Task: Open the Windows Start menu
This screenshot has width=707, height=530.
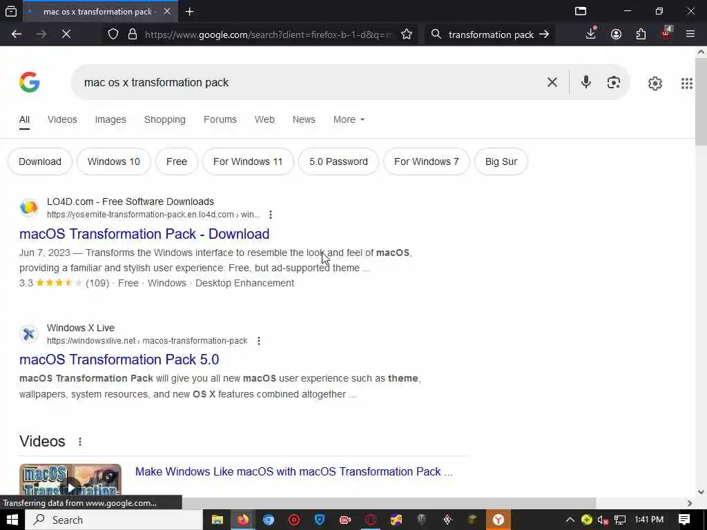Action: point(12,520)
